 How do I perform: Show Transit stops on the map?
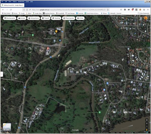click(x=46, y=18)
